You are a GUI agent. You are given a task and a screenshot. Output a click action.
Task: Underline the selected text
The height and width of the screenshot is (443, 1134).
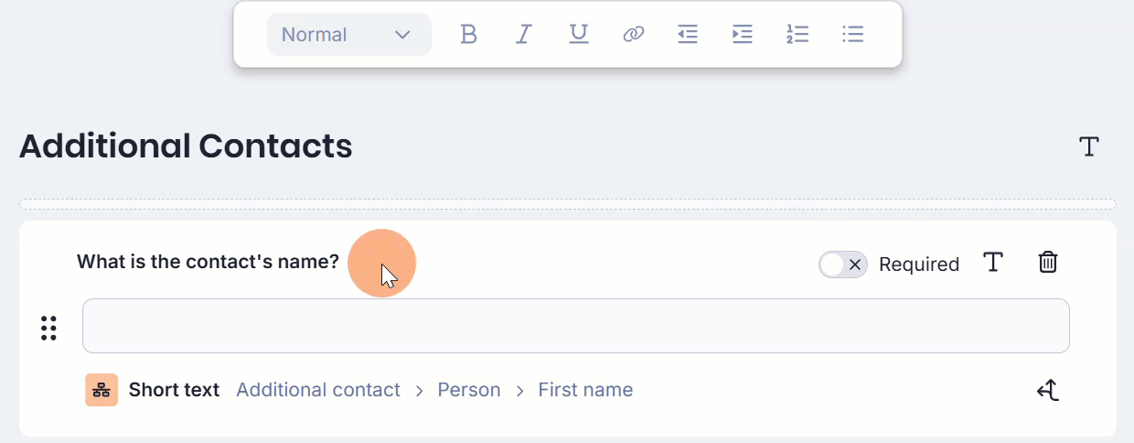(578, 35)
